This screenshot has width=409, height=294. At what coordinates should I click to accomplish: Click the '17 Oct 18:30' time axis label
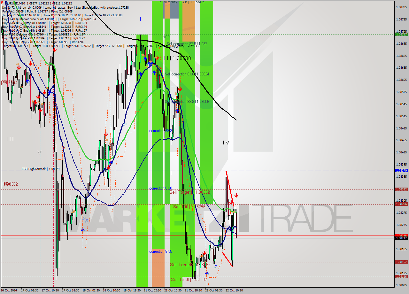[x=70, y=290]
